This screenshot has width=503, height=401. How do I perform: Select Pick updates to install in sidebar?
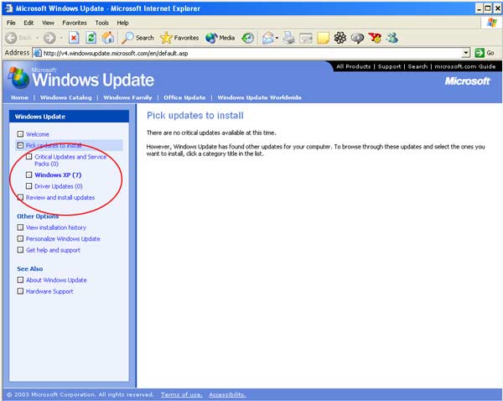(54, 145)
